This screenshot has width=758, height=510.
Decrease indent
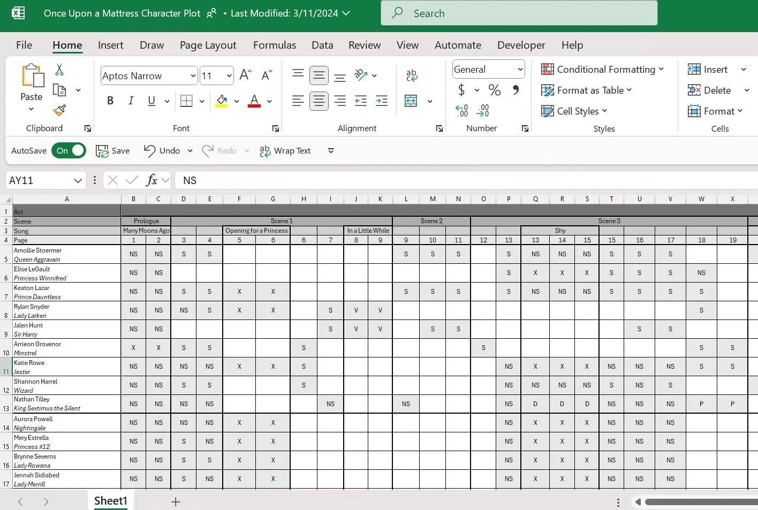click(x=361, y=101)
